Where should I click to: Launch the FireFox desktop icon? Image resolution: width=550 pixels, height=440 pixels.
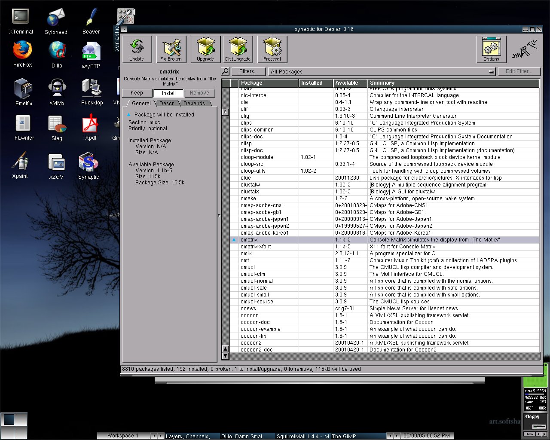22,55
